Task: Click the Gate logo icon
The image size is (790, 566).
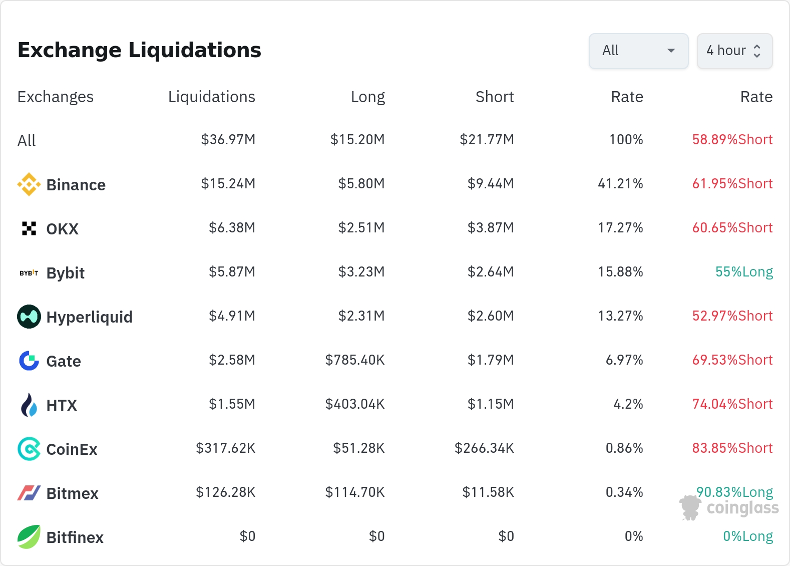Action: pyautogui.click(x=29, y=361)
